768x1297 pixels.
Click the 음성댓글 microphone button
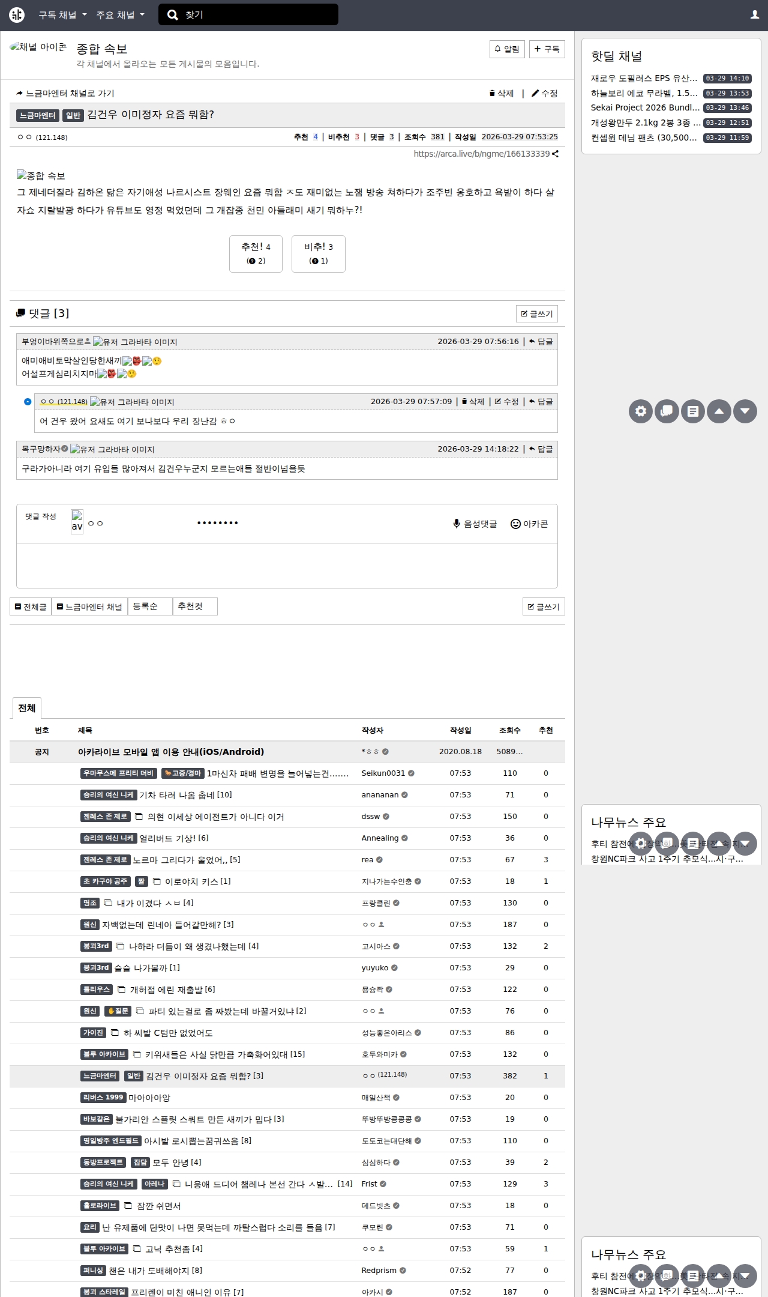pyautogui.click(x=475, y=524)
